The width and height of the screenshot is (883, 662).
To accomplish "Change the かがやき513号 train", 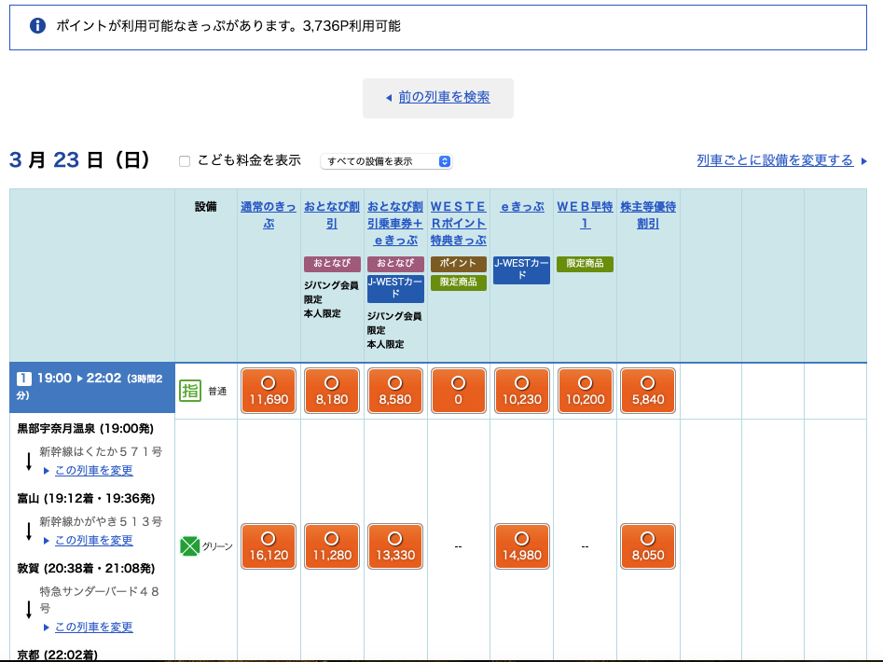I will 93,541.
